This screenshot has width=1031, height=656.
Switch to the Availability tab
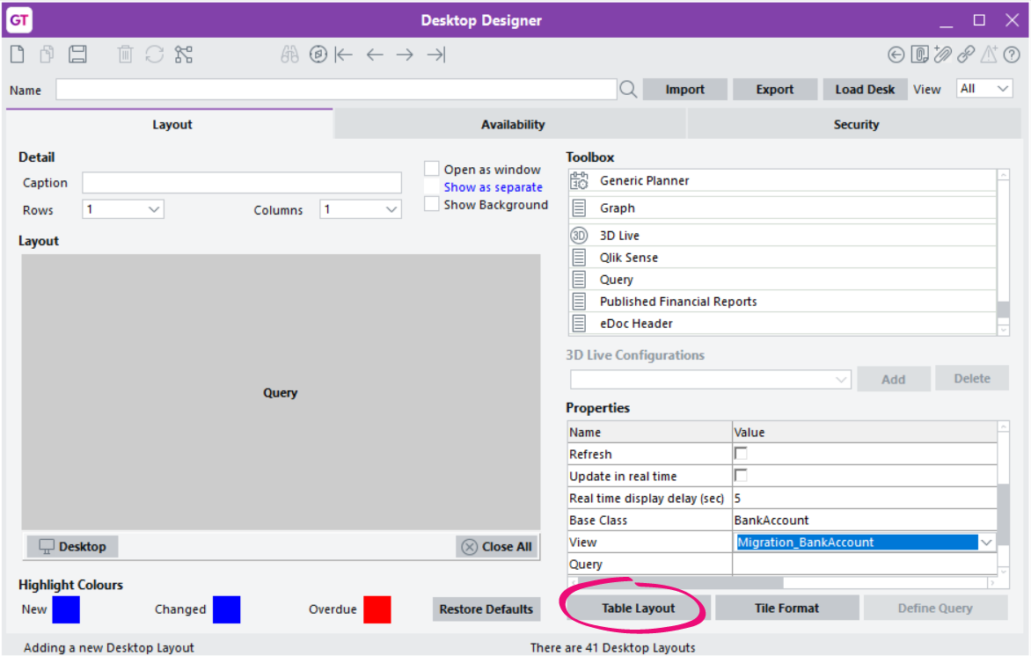tap(512, 124)
